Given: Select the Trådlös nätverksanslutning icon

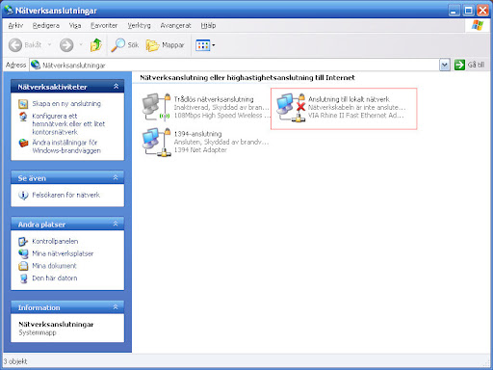Looking at the screenshot, I should tap(156, 107).
